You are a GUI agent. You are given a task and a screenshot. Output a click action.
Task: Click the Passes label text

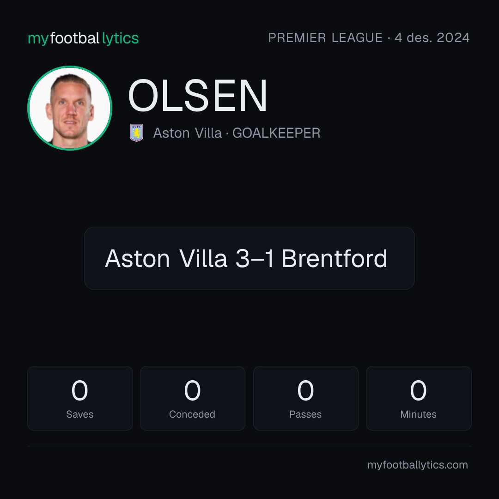coord(305,414)
